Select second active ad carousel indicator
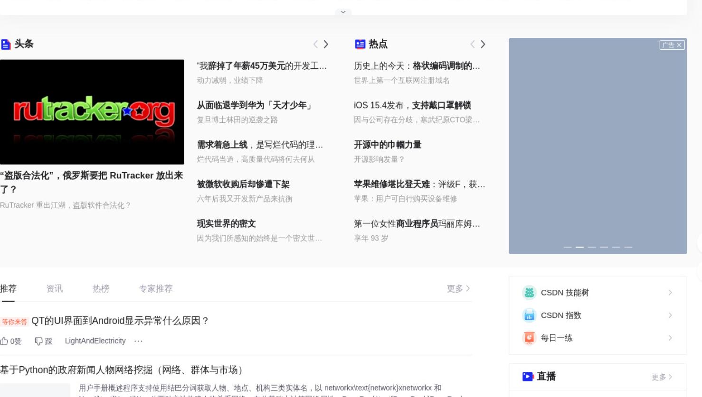Viewport: 702px width, 397px height. 579,247
